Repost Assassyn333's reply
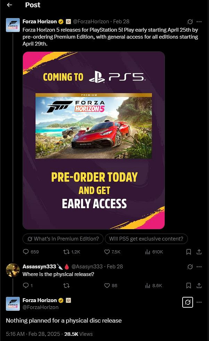The height and width of the screenshot is (341, 209). coord(66,285)
